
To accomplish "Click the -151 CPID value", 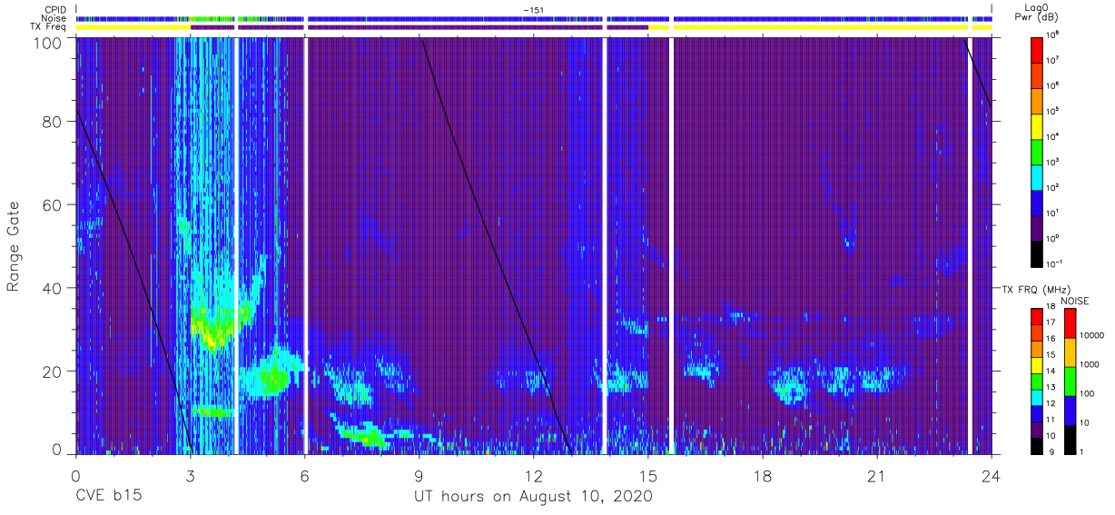I will pyautogui.click(x=534, y=9).
